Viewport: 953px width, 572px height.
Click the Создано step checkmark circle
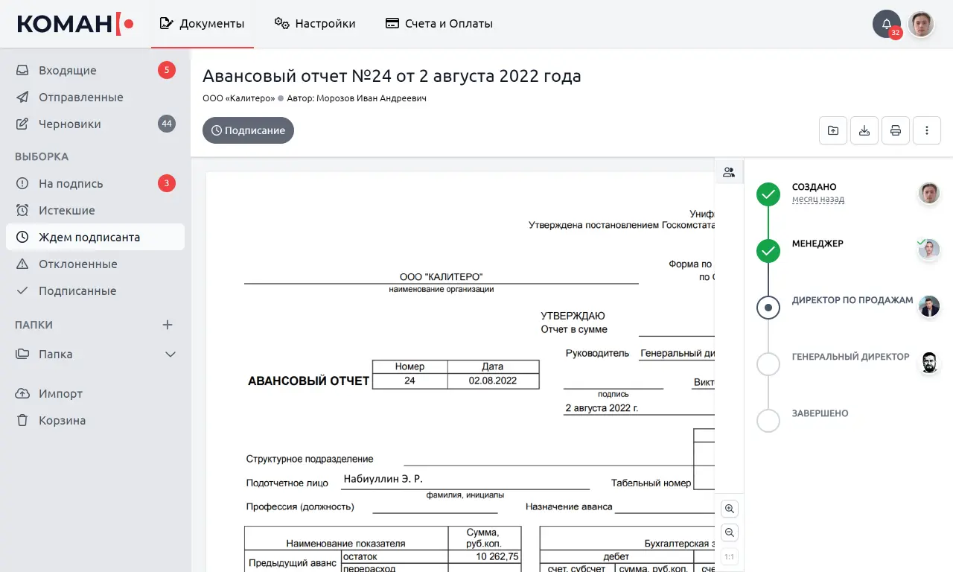click(768, 194)
